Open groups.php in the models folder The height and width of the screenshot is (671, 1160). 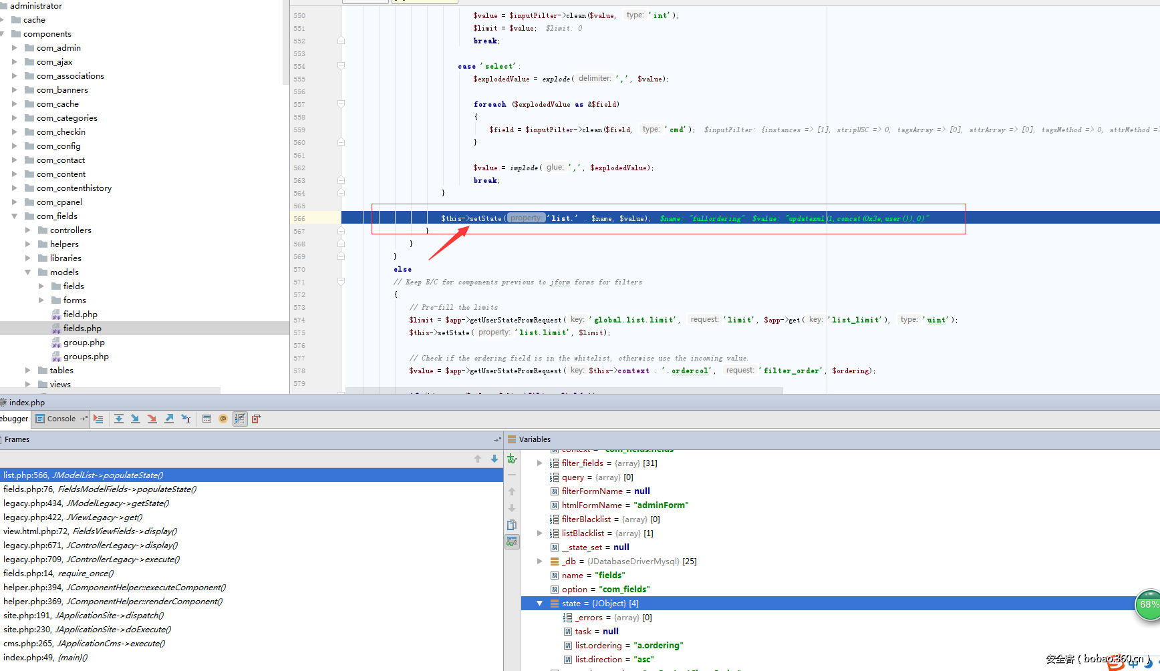[86, 357]
